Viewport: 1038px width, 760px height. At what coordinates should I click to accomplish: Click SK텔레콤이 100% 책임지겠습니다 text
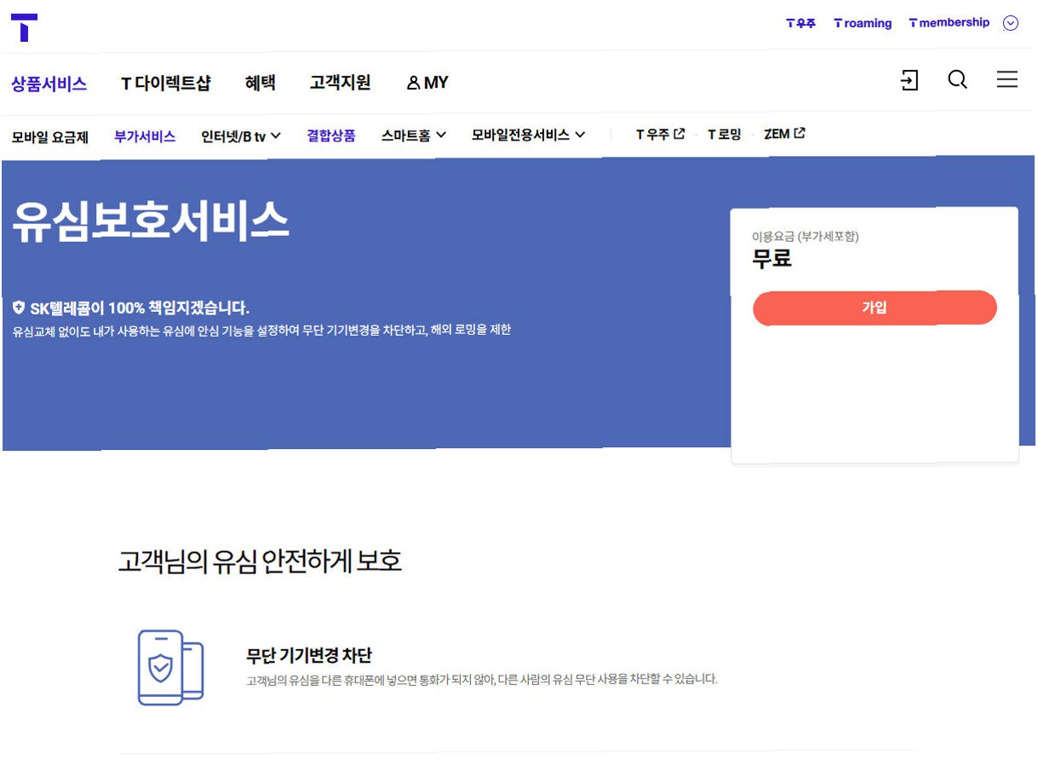click(131, 308)
